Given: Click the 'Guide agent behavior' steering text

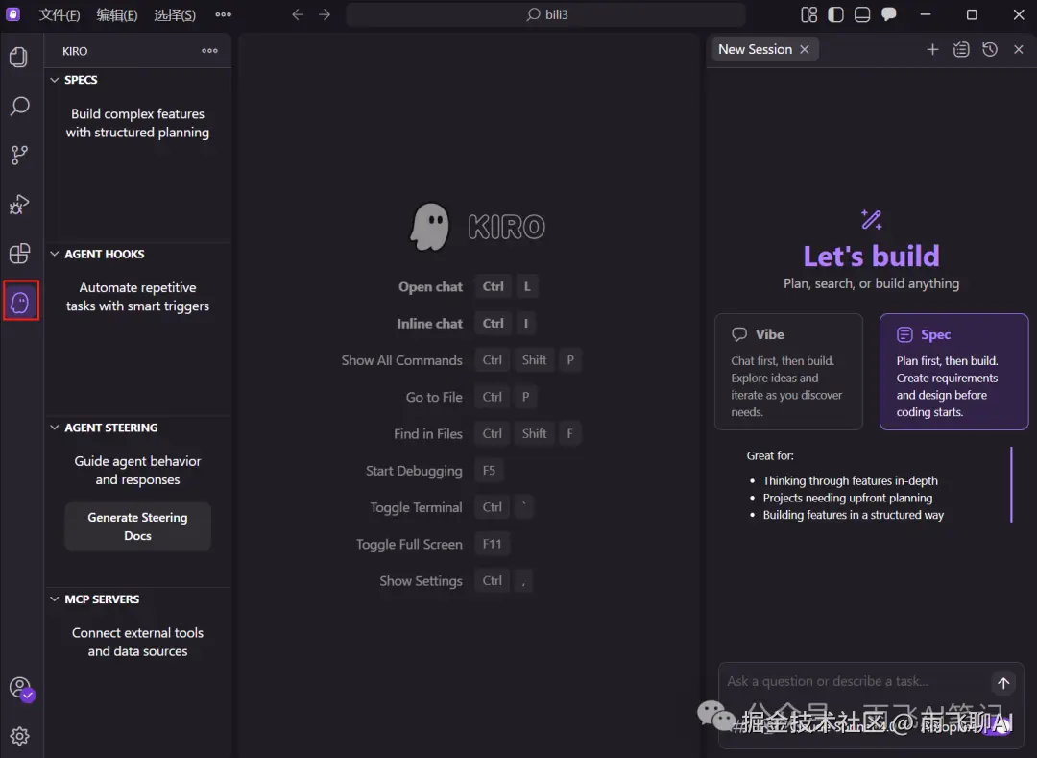Looking at the screenshot, I should click(137, 471).
